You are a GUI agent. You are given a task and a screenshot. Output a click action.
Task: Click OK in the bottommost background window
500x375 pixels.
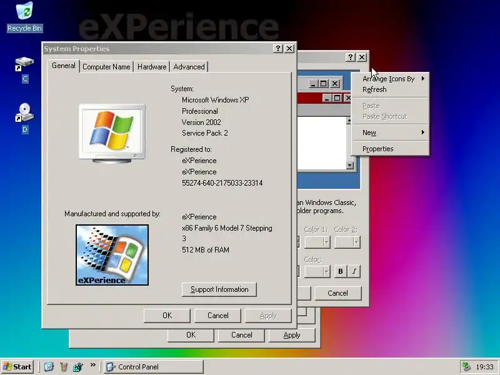pyautogui.click(x=191, y=335)
